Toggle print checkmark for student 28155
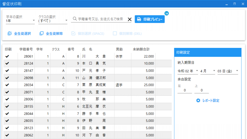247x139 pixels. click(x=7, y=106)
